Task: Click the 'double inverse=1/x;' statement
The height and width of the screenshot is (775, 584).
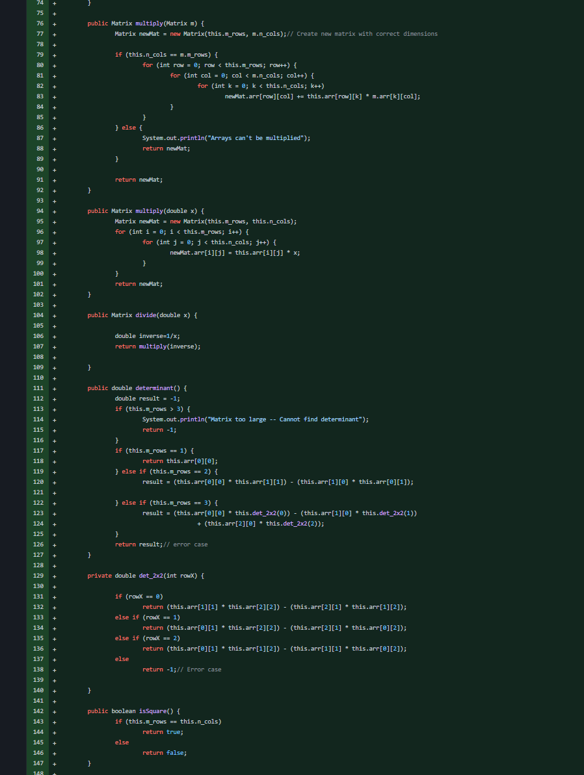Action: tap(147, 336)
